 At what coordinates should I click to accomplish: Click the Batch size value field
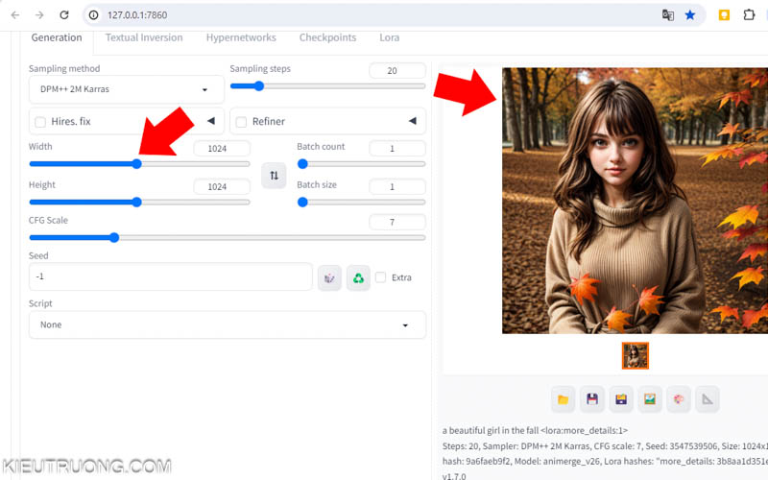pyautogui.click(x=397, y=186)
